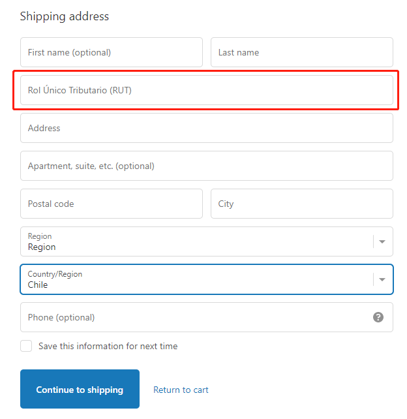Screen dimensions: 407x419
Task: Focus the Postal code field
Action: (112, 204)
